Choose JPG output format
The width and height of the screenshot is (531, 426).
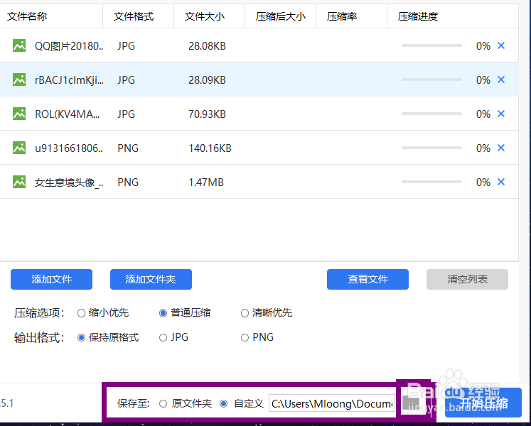point(163,338)
